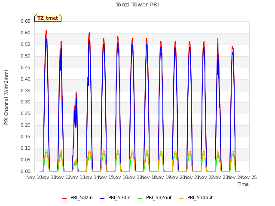Click the 0.05 y-axis tick label
Screen dimensions: 275x206
pos(25,160)
